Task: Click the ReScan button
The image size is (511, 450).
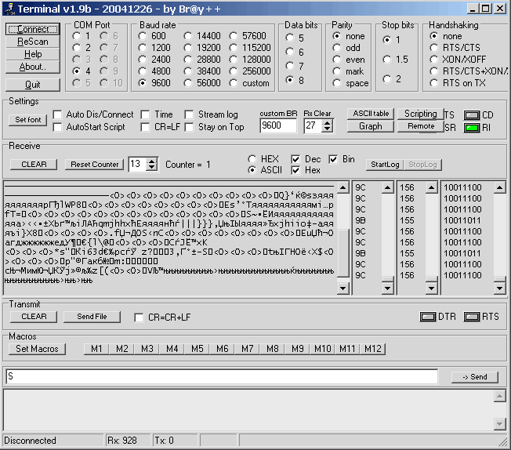Action: pos(33,42)
